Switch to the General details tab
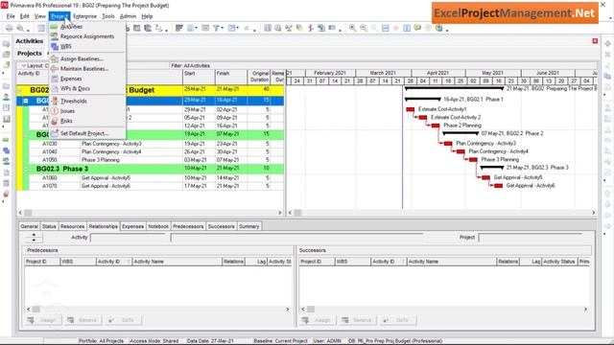614x345 pixels. coord(29,226)
